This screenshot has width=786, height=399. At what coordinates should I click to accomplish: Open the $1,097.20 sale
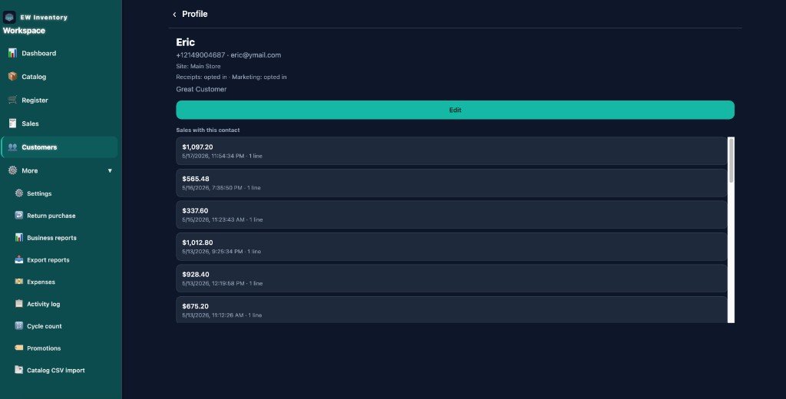pos(451,151)
